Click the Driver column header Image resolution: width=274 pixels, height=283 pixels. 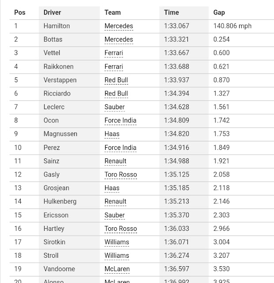(52, 12)
